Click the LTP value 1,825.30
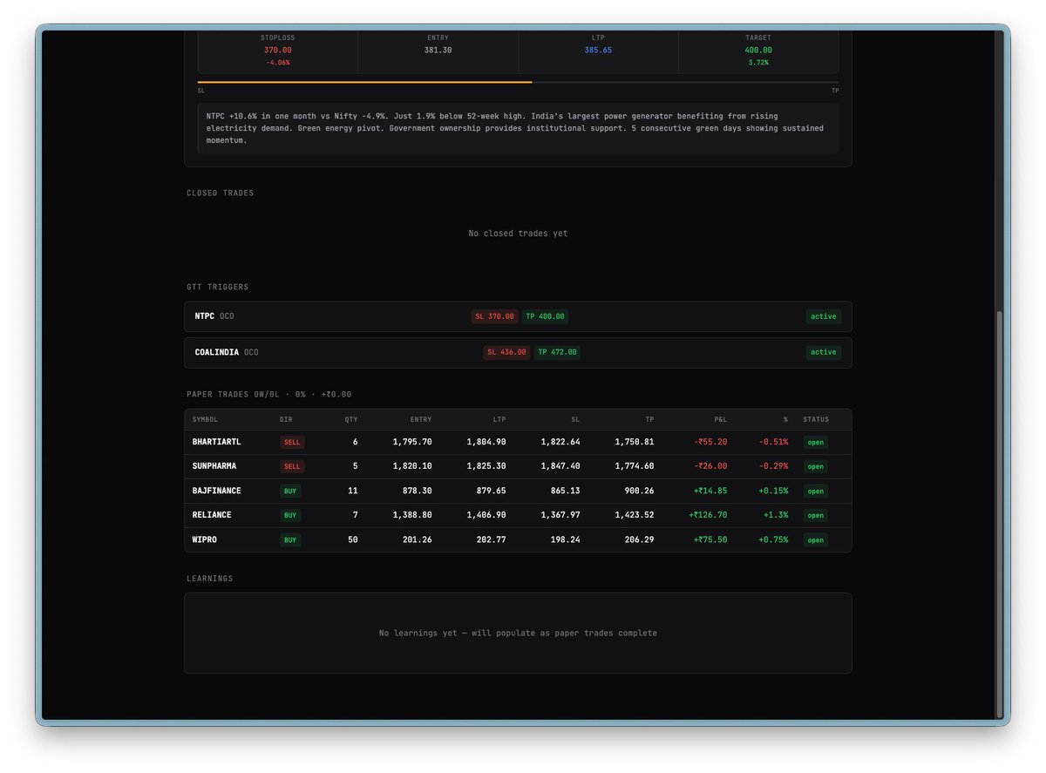The image size is (1046, 773). [x=486, y=466]
